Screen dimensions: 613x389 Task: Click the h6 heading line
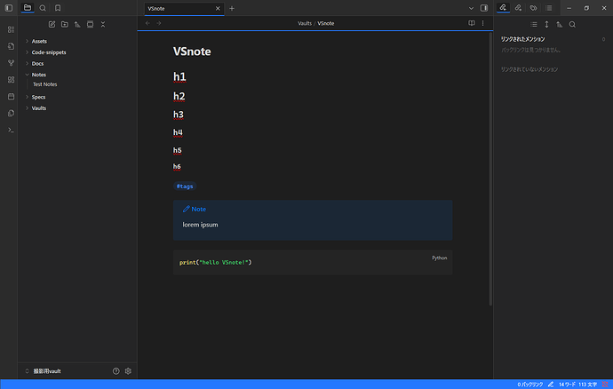[x=177, y=167]
